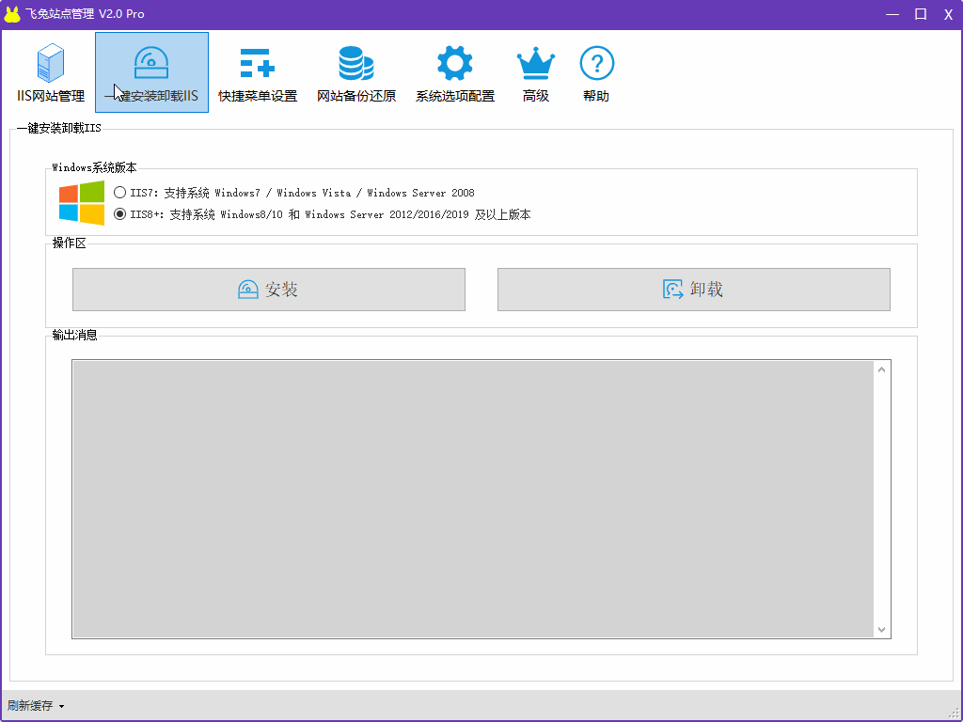
Task: Click inside the 输出消息 output text area
Action: click(x=474, y=499)
